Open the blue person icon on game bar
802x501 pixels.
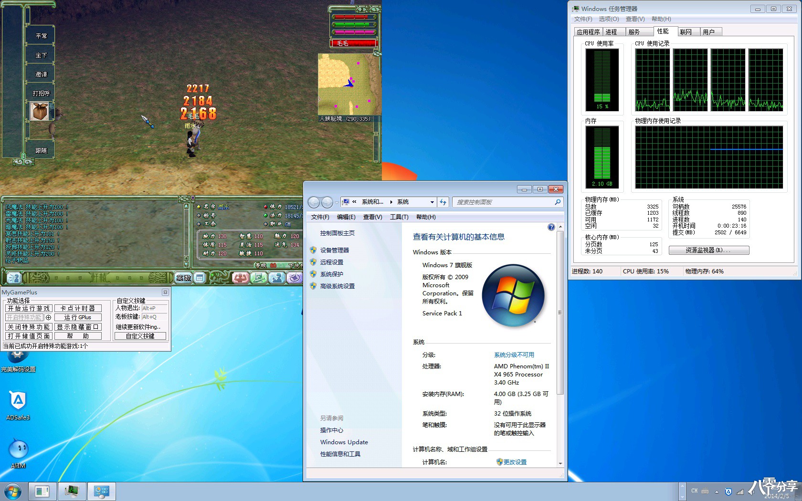[276, 278]
